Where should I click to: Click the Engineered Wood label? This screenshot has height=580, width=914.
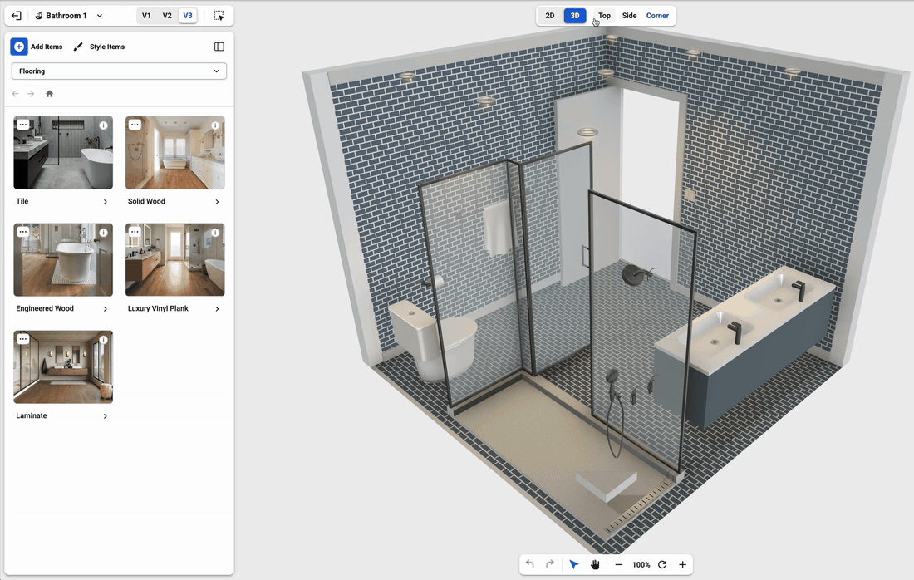pos(45,309)
